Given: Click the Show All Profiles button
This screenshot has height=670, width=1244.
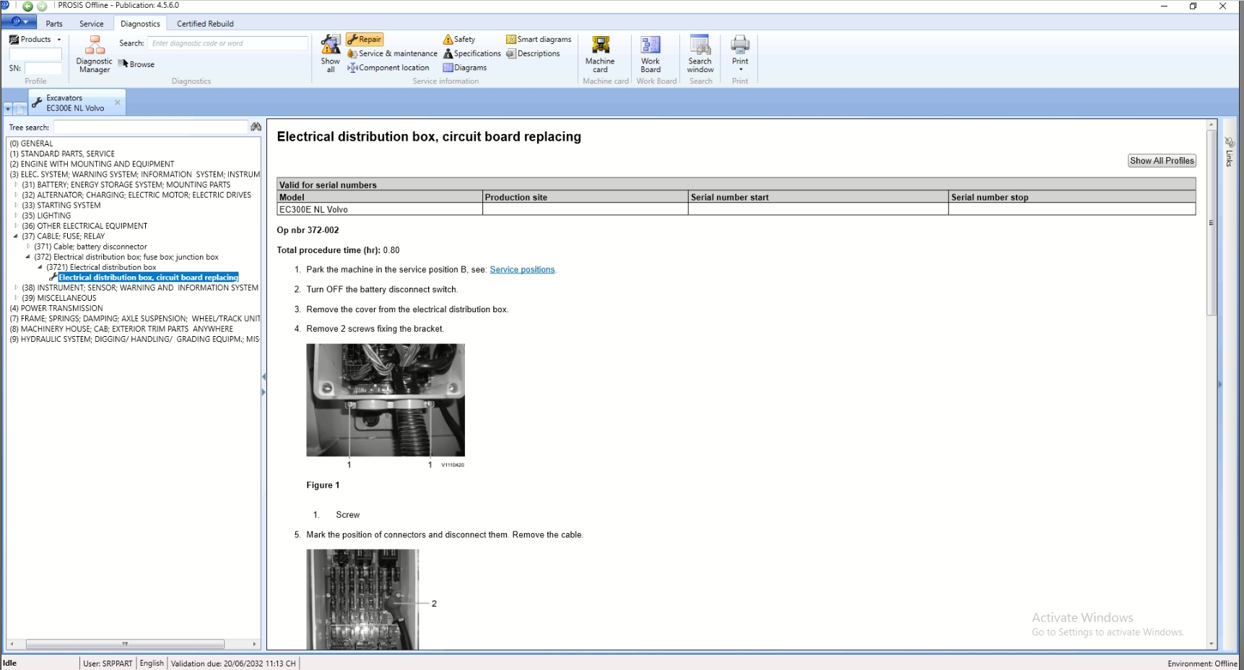Looking at the screenshot, I should (x=1162, y=161).
